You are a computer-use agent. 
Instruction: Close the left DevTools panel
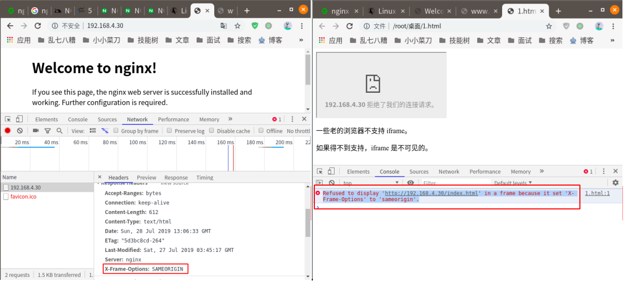tap(304, 119)
